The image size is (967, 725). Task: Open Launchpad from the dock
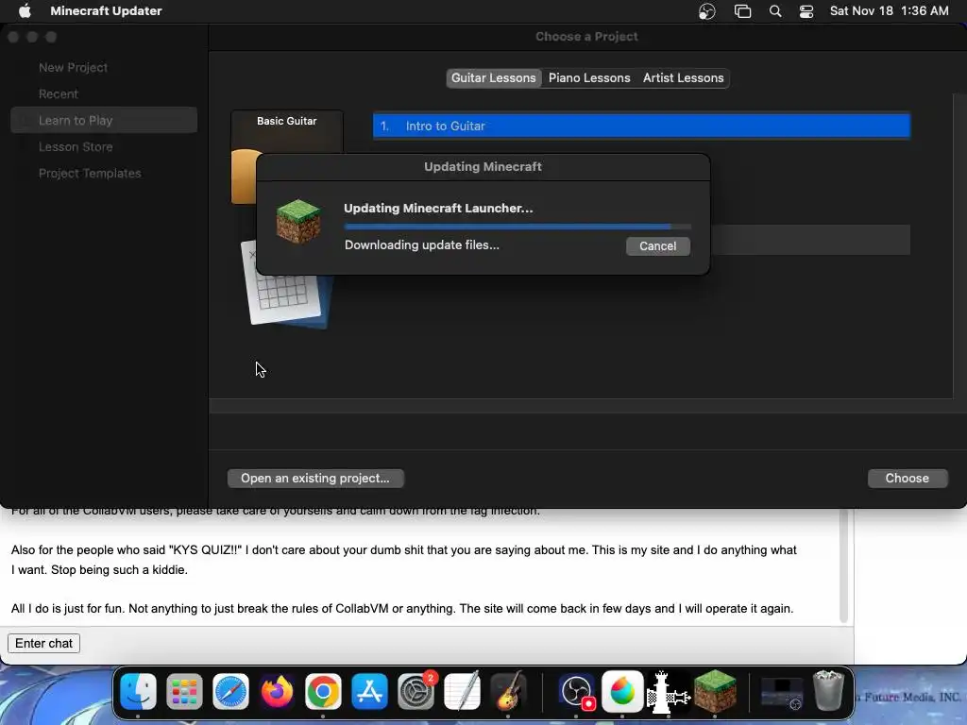[x=184, y=691]
